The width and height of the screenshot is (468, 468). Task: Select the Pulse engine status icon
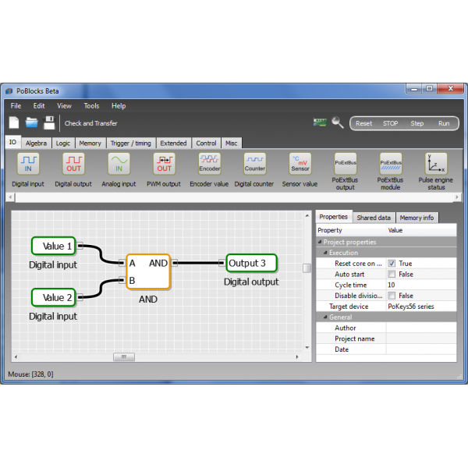point(436,164)
